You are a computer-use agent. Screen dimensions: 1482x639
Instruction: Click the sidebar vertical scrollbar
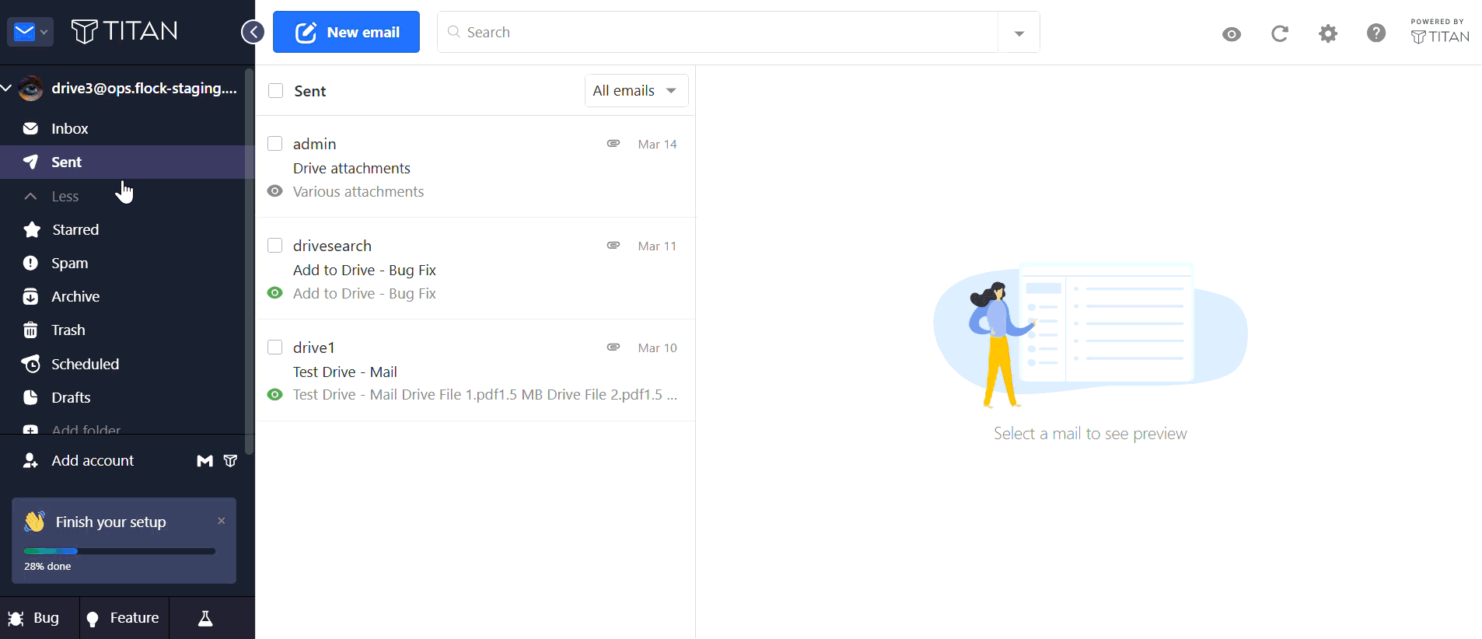point(249,261)
